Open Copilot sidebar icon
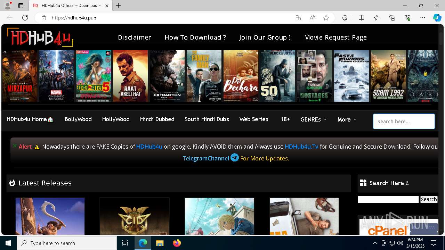This screenshot has height=250, width=445. [437, 18]
